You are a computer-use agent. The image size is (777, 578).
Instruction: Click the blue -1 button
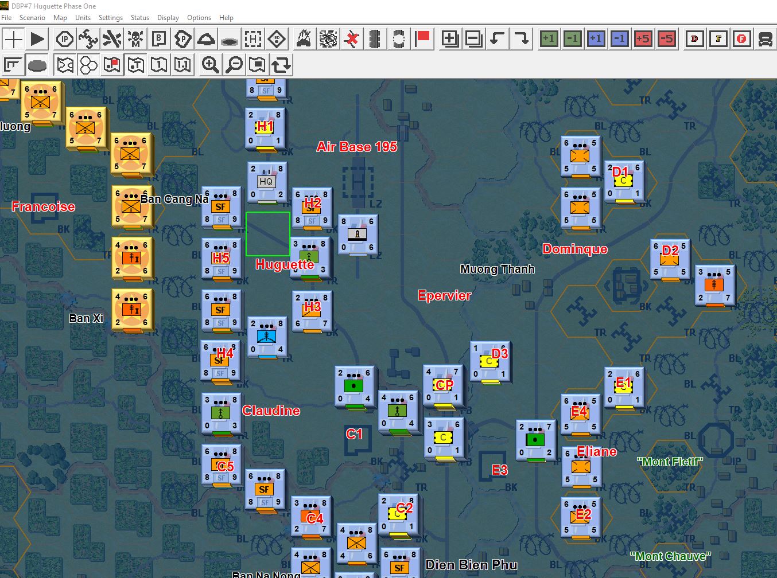(619, 39)
